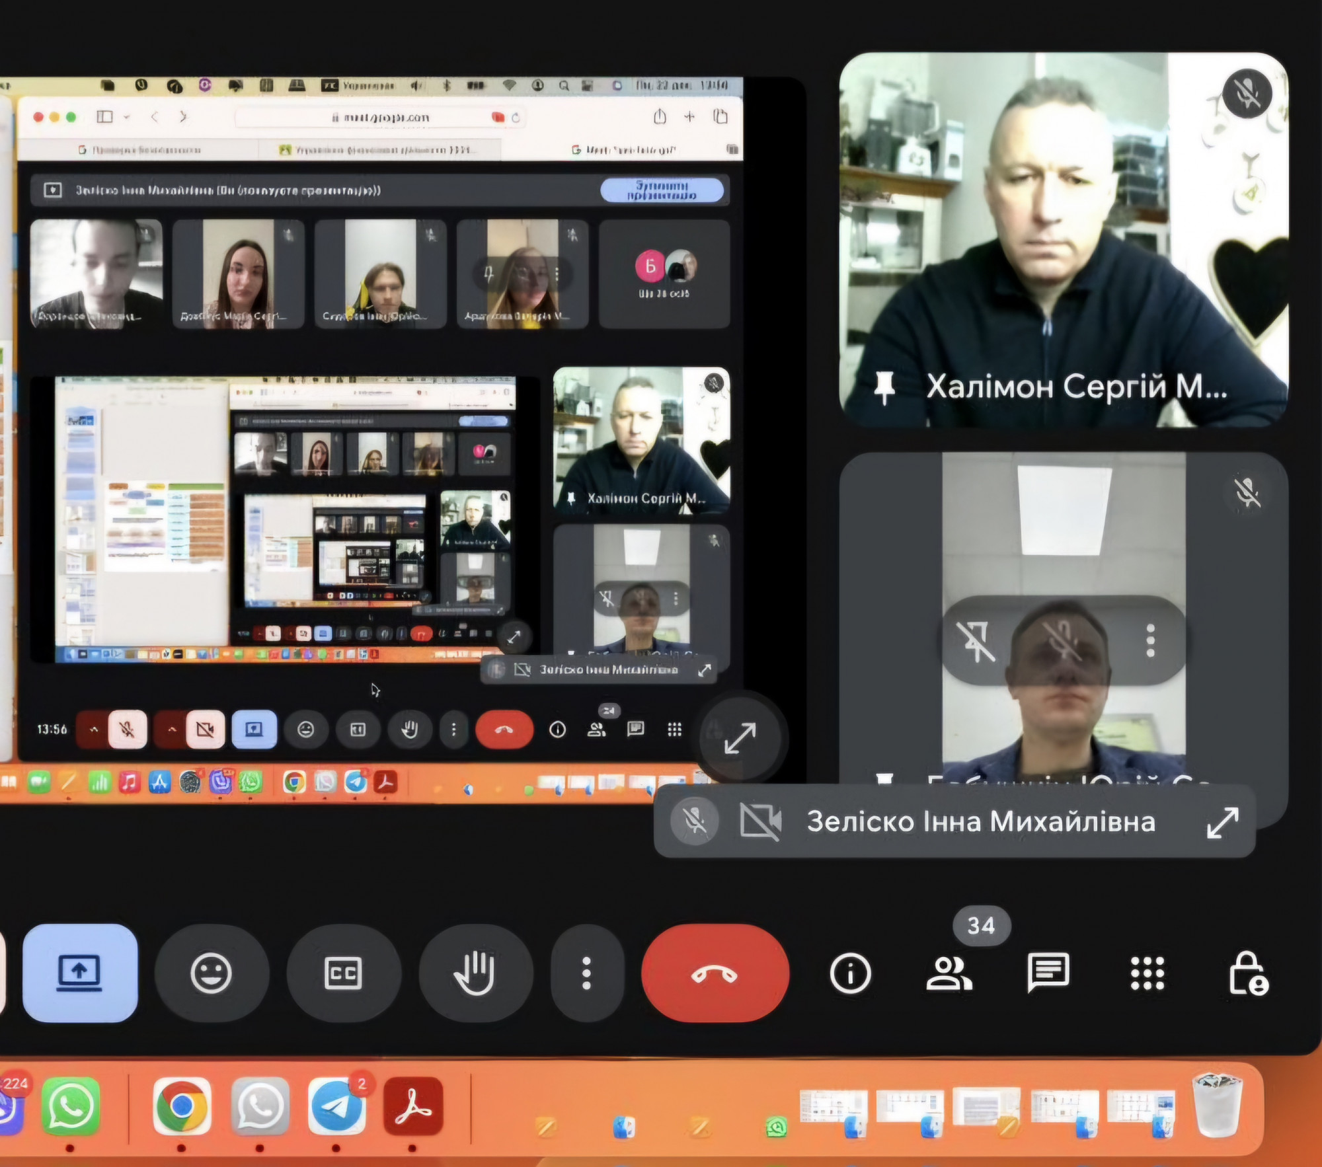Open the emoji reactions button
This screenshot has width=1322, height=1167.
click(211, 973)
